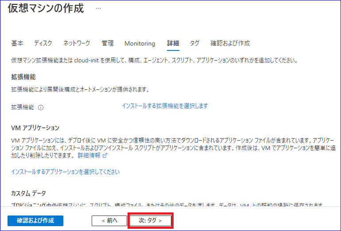
Task: Click インストールするアプリケーションを選択してください link
Action: click(x=65, y=172)
